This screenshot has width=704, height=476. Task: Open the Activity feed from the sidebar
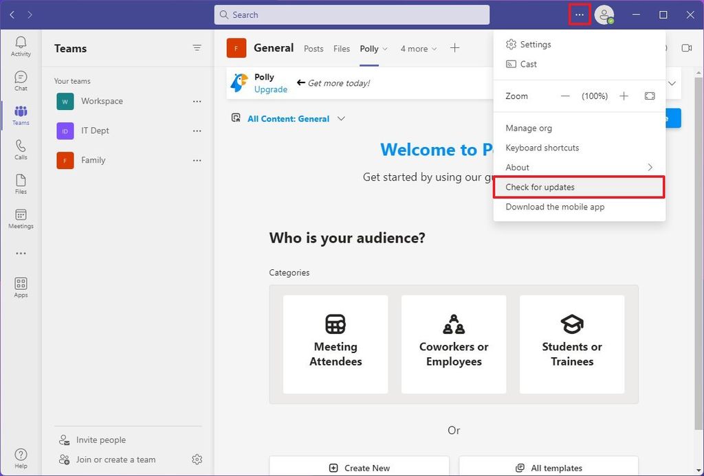[x=21, y=45]
